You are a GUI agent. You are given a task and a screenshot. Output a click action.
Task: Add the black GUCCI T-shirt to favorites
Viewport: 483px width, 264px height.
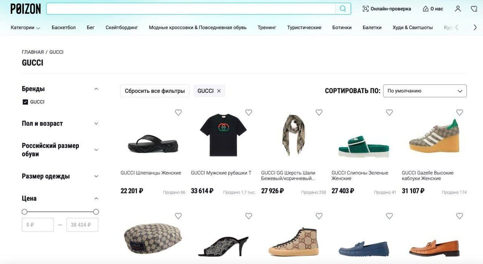[x=249, y=113]
